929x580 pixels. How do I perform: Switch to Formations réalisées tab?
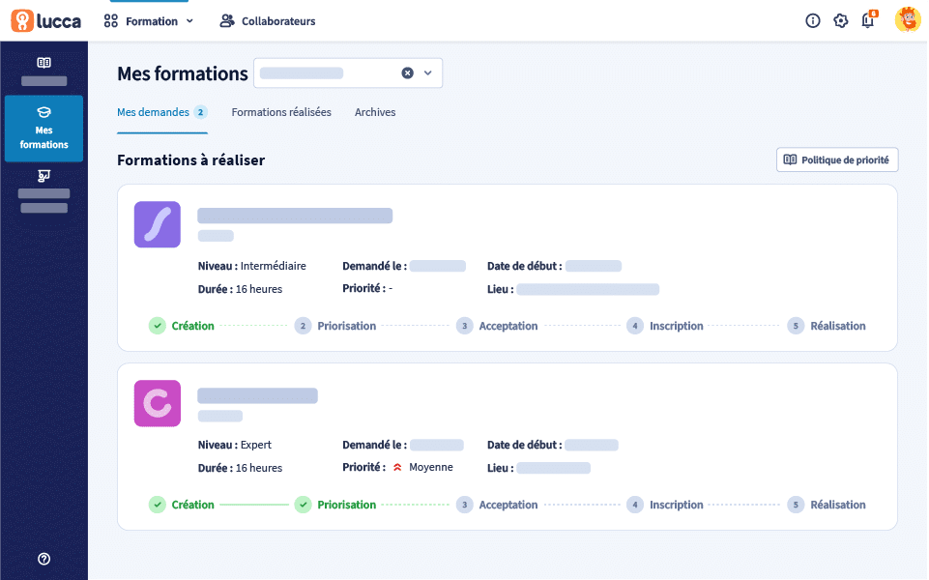[281, 112]
